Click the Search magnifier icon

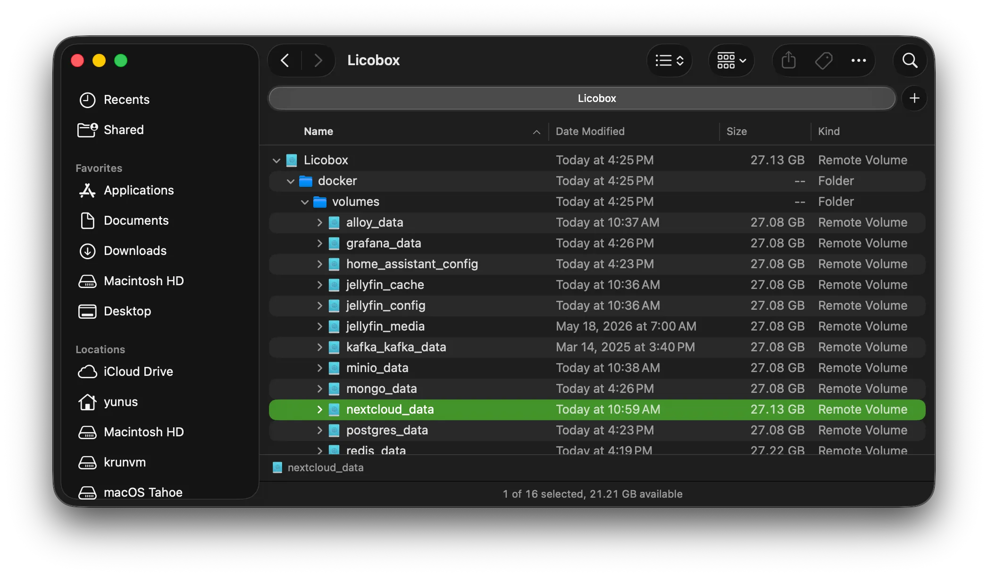[910, 60]
